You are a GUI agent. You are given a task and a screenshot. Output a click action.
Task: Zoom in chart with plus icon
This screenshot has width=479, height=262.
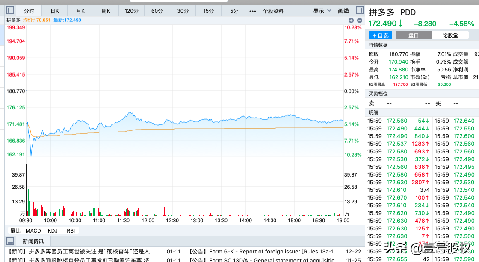click(x=351, y=21)
